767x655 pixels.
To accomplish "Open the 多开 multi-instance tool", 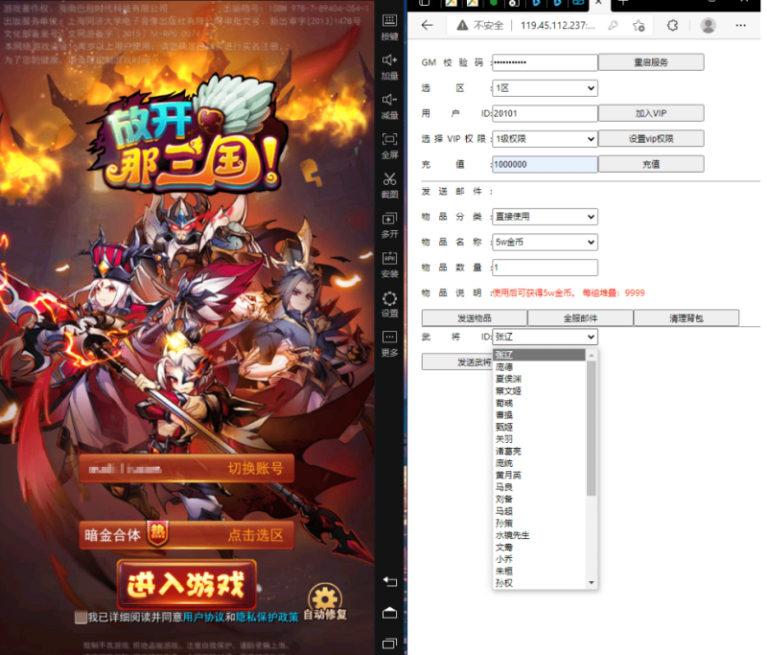I will 389,225.
